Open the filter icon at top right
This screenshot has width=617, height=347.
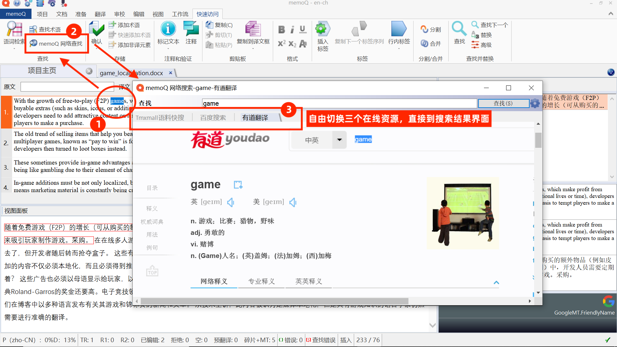point(611,72)
